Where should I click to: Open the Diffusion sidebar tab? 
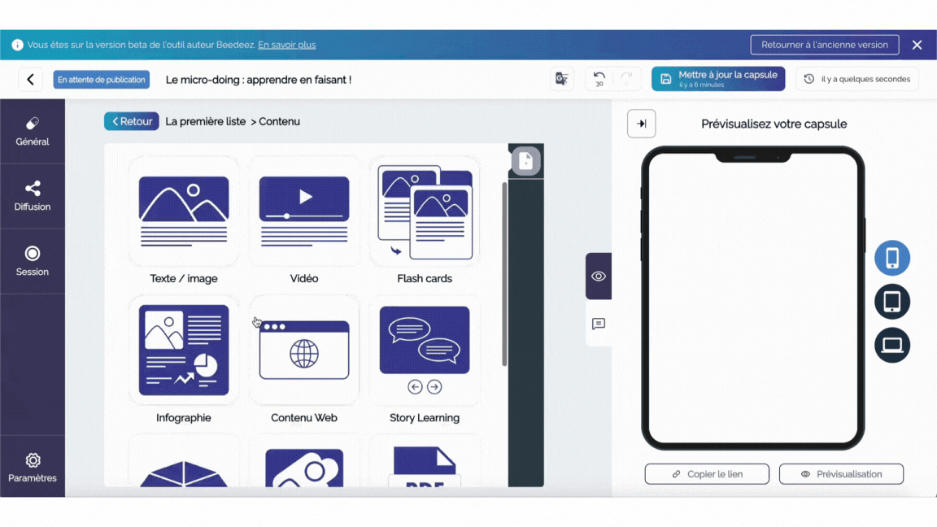click(x=33, y=196)
